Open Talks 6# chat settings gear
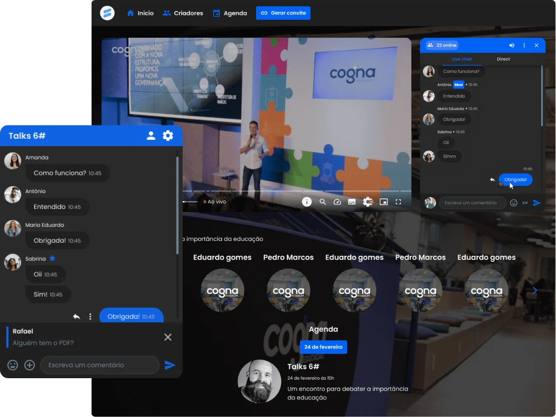The height and width of the screenshot is (417, 556). pos(168,135)
